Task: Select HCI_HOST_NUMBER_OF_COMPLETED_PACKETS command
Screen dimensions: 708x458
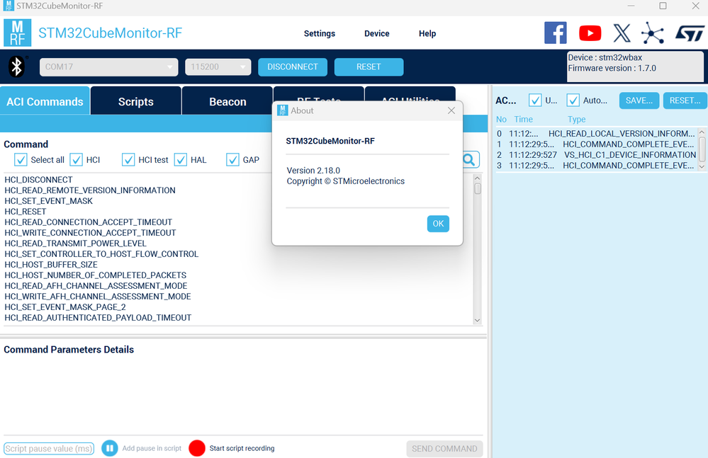Action: [95, 275]
